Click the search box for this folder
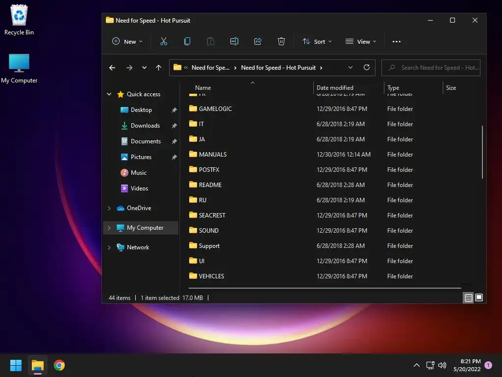Image resolution: width=502 pixels, height=377 pixels. pos(431,68)
